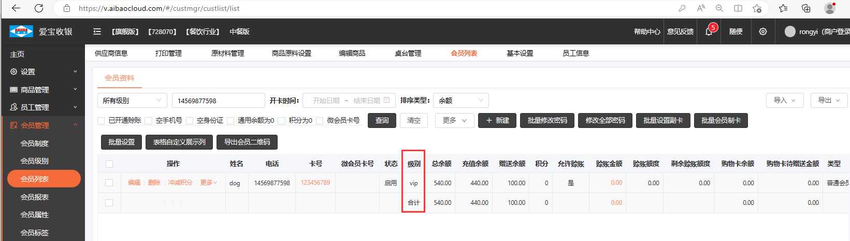Switch to the 编辑商品 tab

pos(352,53)
